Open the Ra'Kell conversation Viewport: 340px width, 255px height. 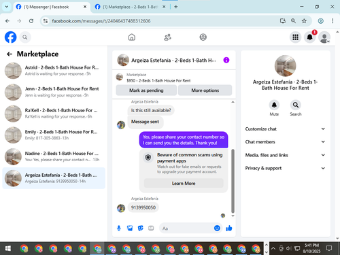[x=54, y=114]
